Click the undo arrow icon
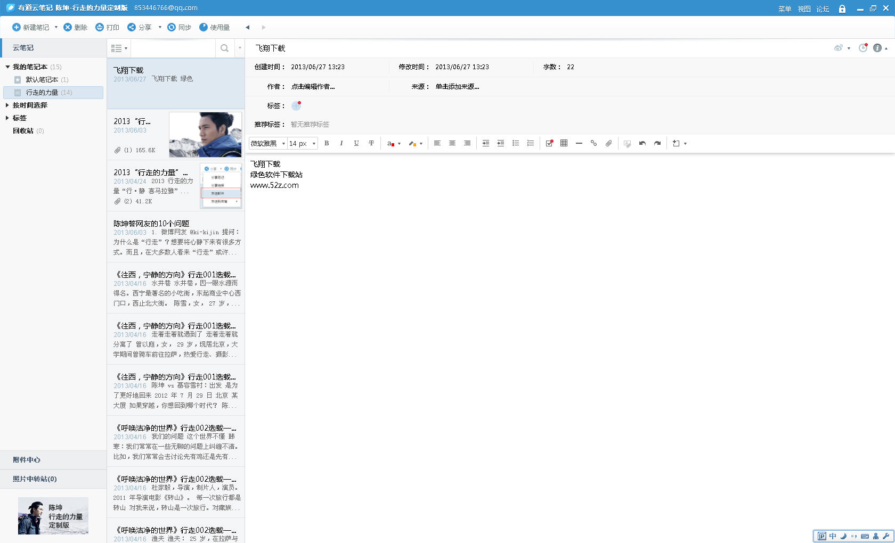The image size is (895, 543). (x=642, y=143)
